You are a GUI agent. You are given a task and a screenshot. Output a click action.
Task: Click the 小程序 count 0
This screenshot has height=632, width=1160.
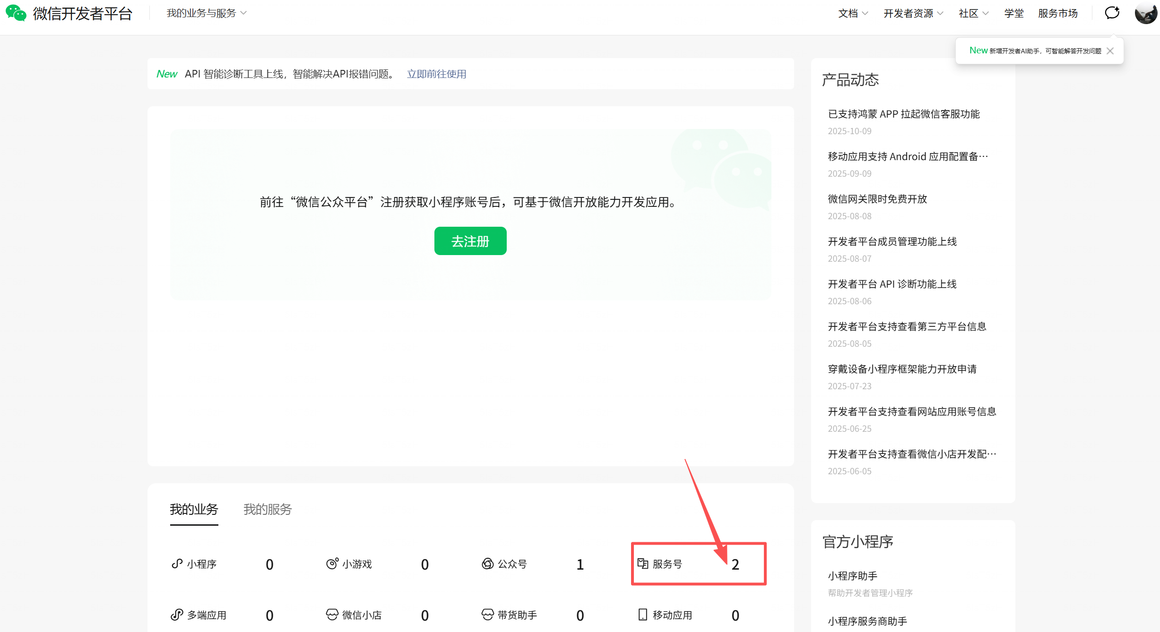[269, 564]
